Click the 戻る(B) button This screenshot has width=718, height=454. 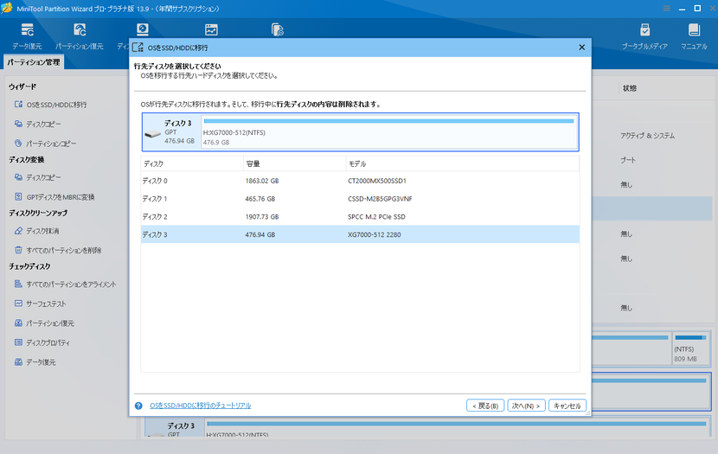pos(485,406)
